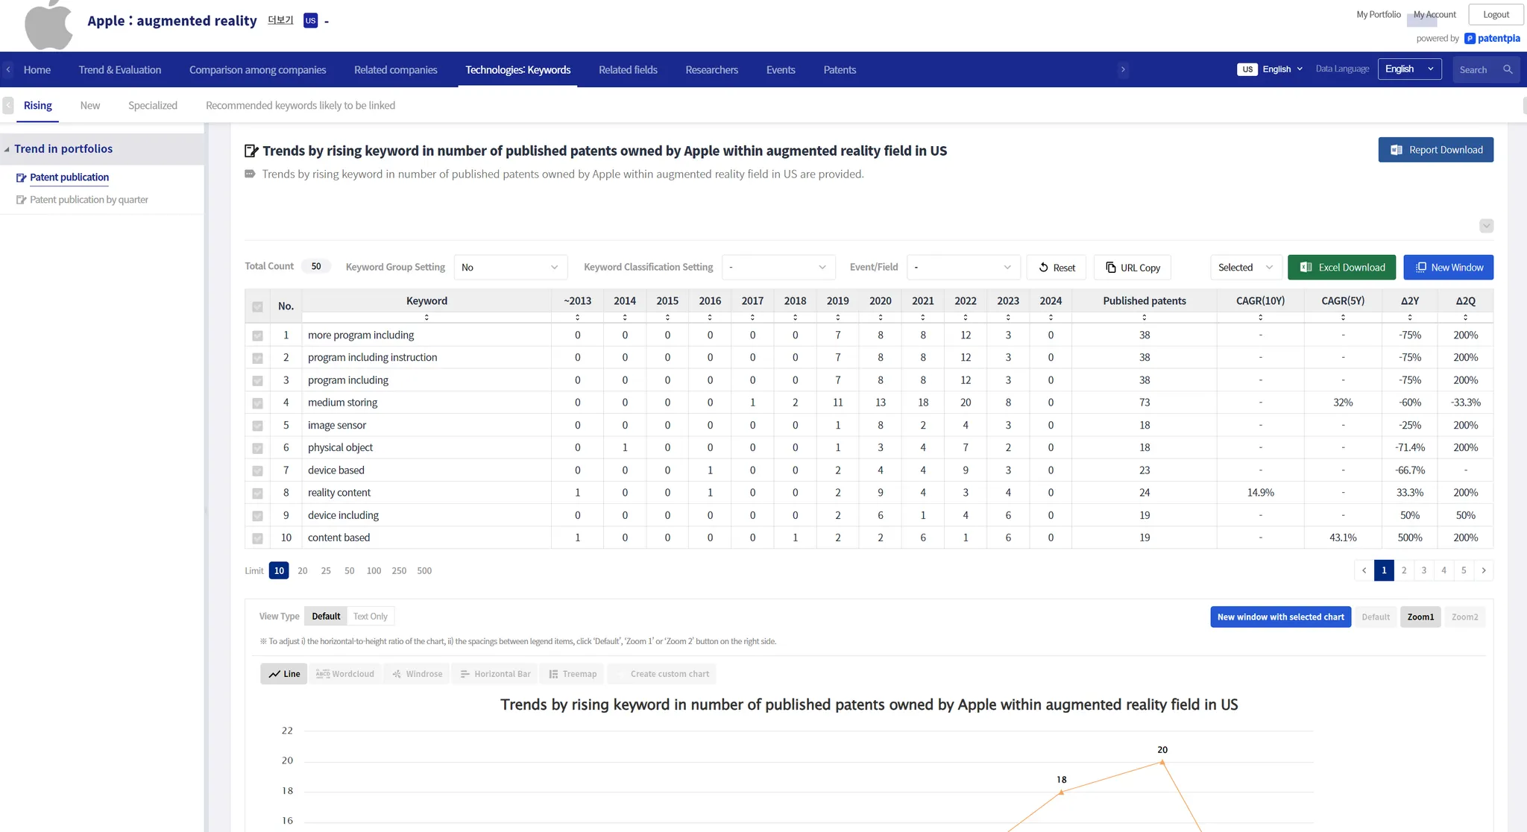Switch to the Specialized keywords tab
1527x832 pixels.
(153, 106)
